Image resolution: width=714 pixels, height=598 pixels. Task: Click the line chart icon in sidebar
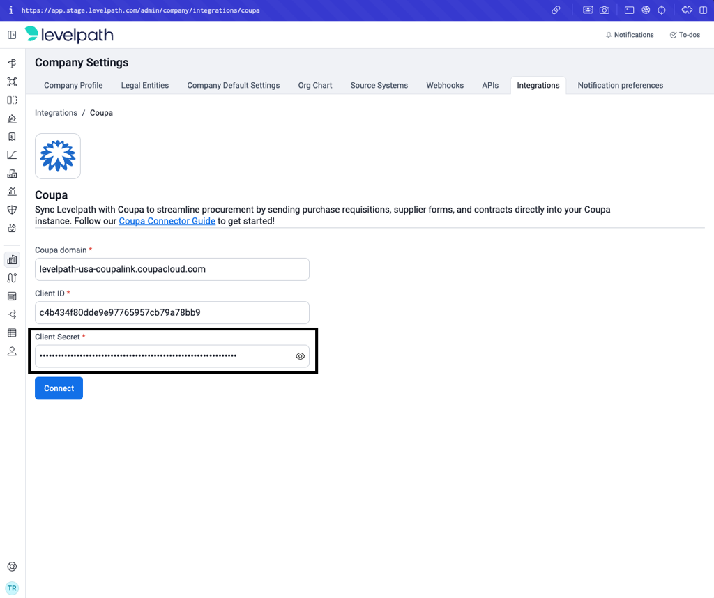(x=12, y=155)
